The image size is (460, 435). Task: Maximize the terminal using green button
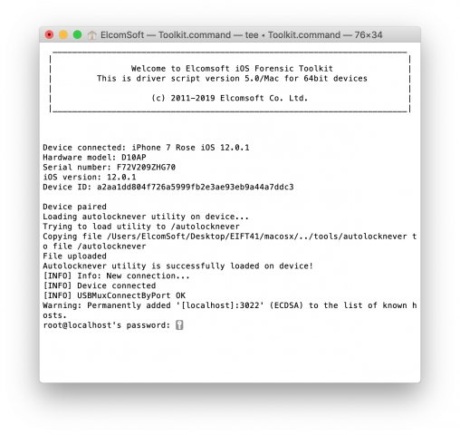pos(77,34)
